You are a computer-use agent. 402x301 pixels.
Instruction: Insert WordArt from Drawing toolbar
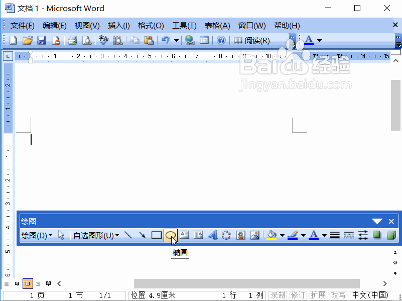212,235
